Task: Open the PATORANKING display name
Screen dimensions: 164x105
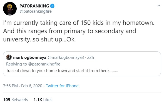Action: 34,6
